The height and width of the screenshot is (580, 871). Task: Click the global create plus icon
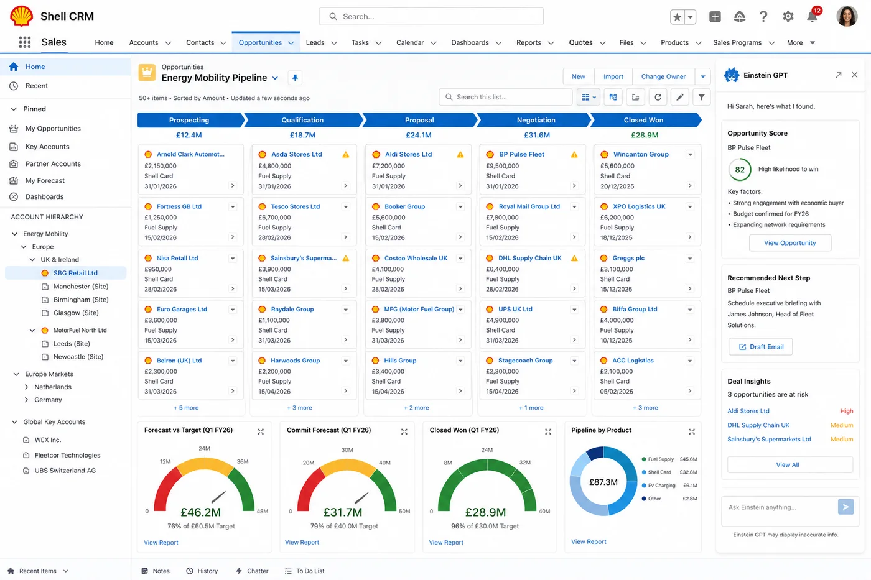coord(715,17)
